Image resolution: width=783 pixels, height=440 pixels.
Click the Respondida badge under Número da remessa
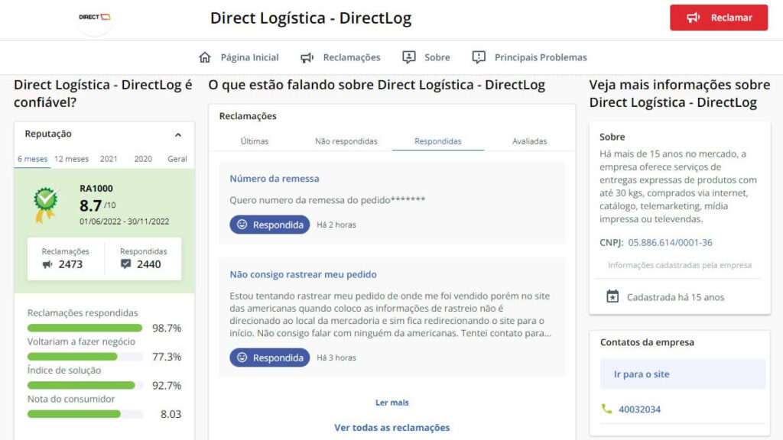(x=269, y=225)
